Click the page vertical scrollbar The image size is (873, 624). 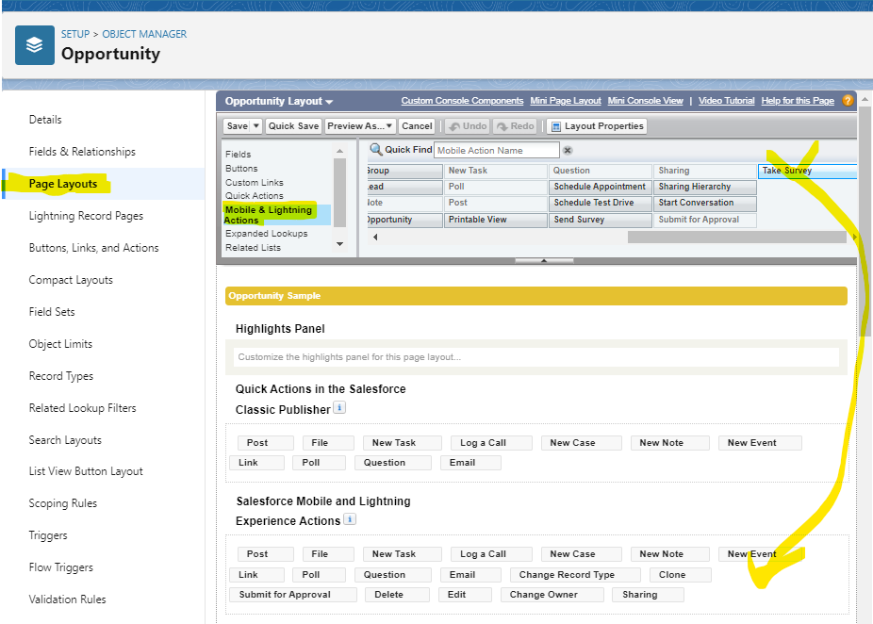coord(865,222)
